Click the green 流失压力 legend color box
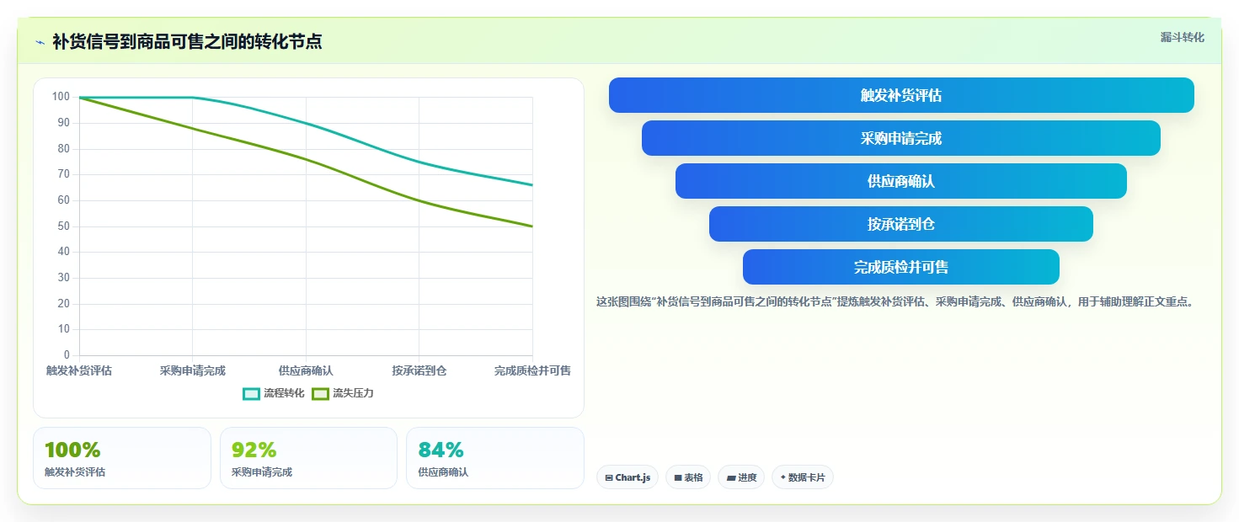This screenshot has height=522, width=1239. 320,393
